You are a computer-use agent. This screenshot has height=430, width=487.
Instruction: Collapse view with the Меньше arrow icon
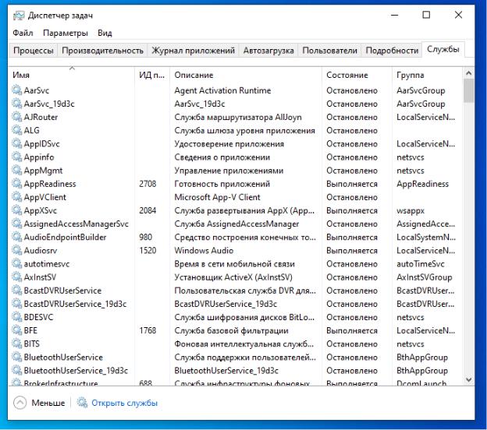[x=20, y=403]
